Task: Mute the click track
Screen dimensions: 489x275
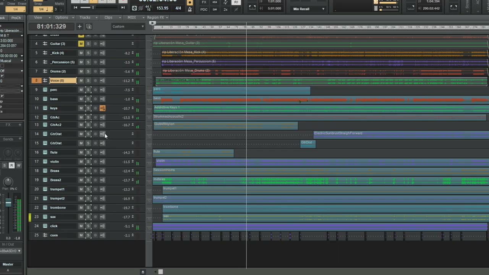Action: [81, 226]
